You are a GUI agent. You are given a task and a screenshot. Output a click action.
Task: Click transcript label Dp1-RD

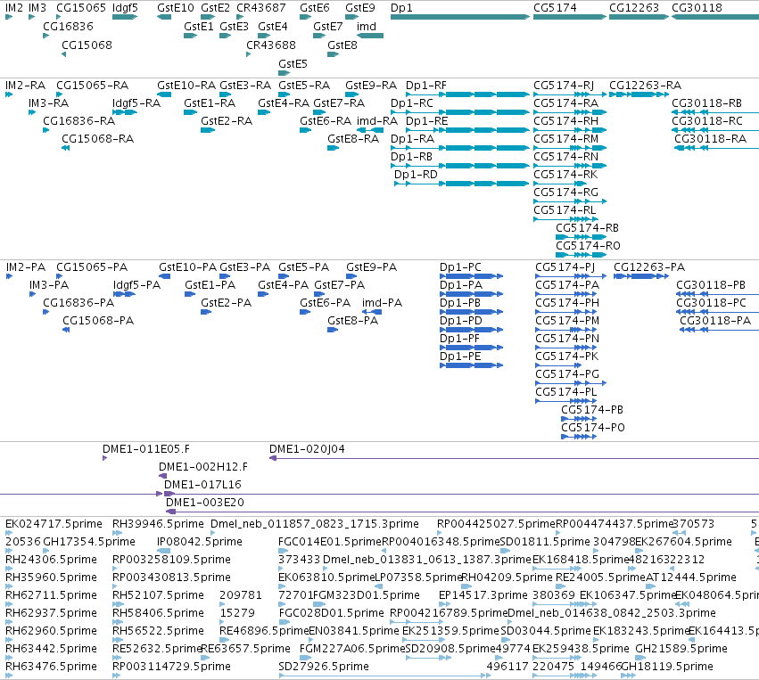416,174
